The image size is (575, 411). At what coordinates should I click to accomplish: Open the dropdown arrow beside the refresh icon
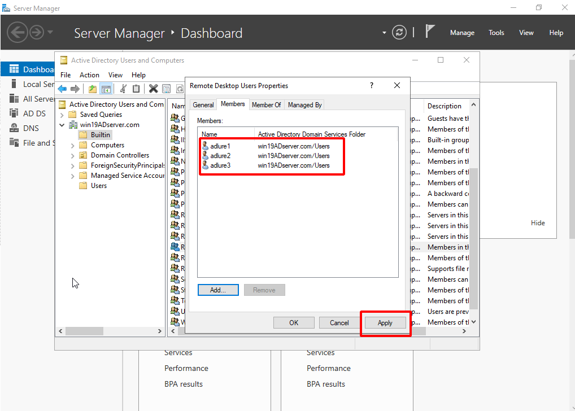point(384,33)
